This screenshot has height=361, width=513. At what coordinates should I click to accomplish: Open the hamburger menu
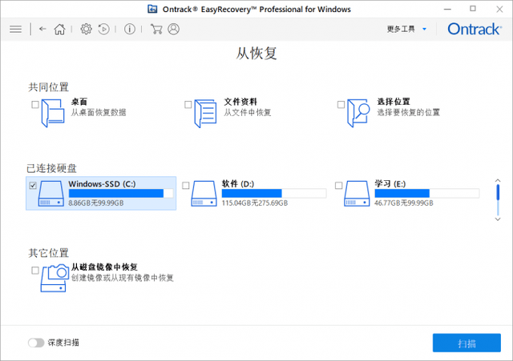pos(15,29)
